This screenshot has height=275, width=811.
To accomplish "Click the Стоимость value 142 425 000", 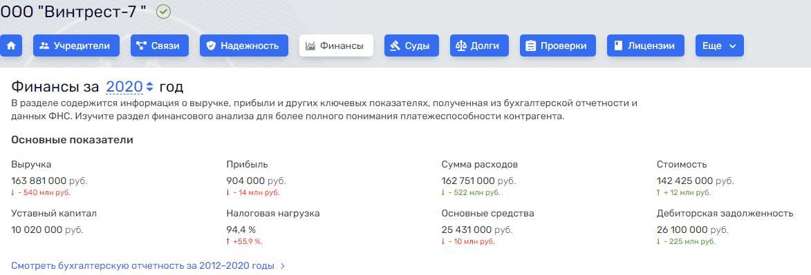I will pos(684,181).
